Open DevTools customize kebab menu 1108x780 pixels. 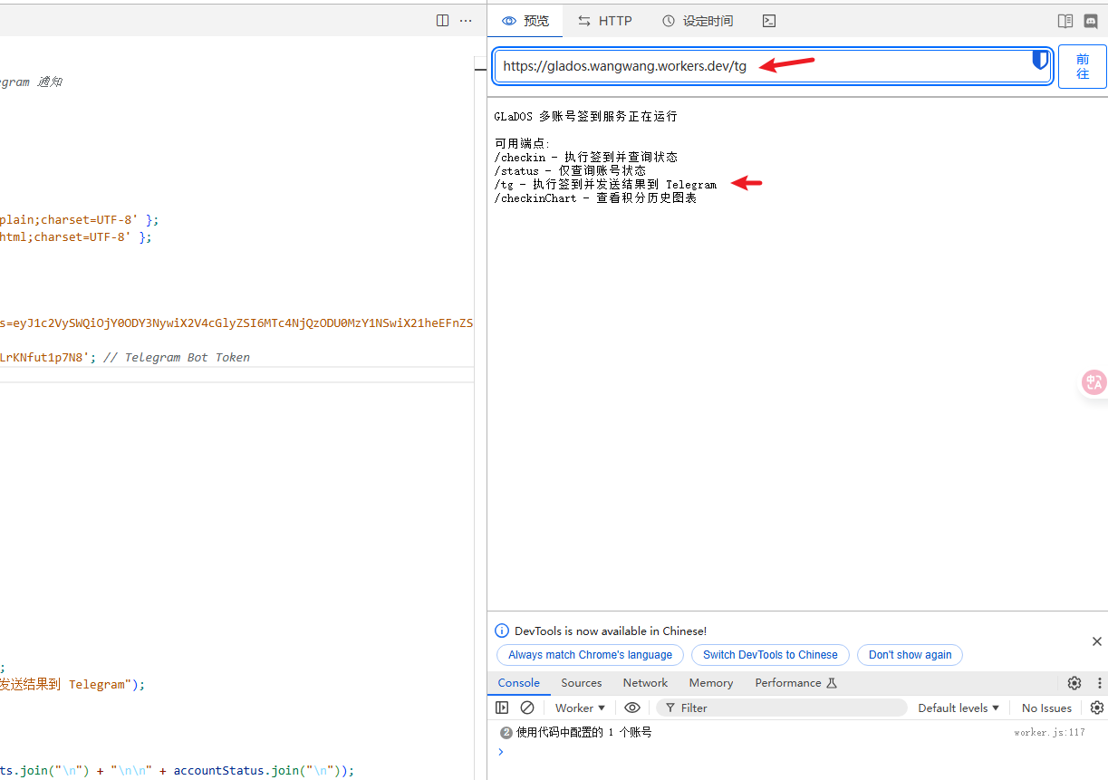click(x=1100, y=683)
